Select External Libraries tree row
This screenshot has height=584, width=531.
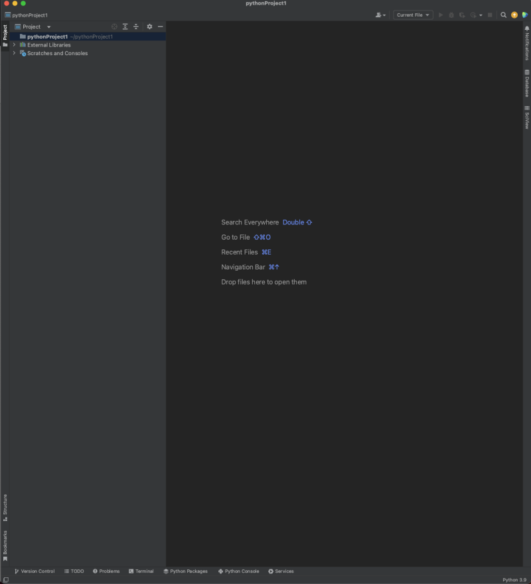click(88, 44)
